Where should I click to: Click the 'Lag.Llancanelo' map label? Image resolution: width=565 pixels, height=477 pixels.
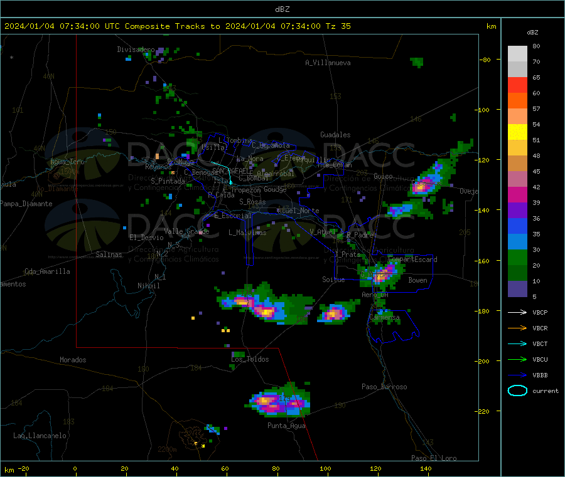coord(40,436)
